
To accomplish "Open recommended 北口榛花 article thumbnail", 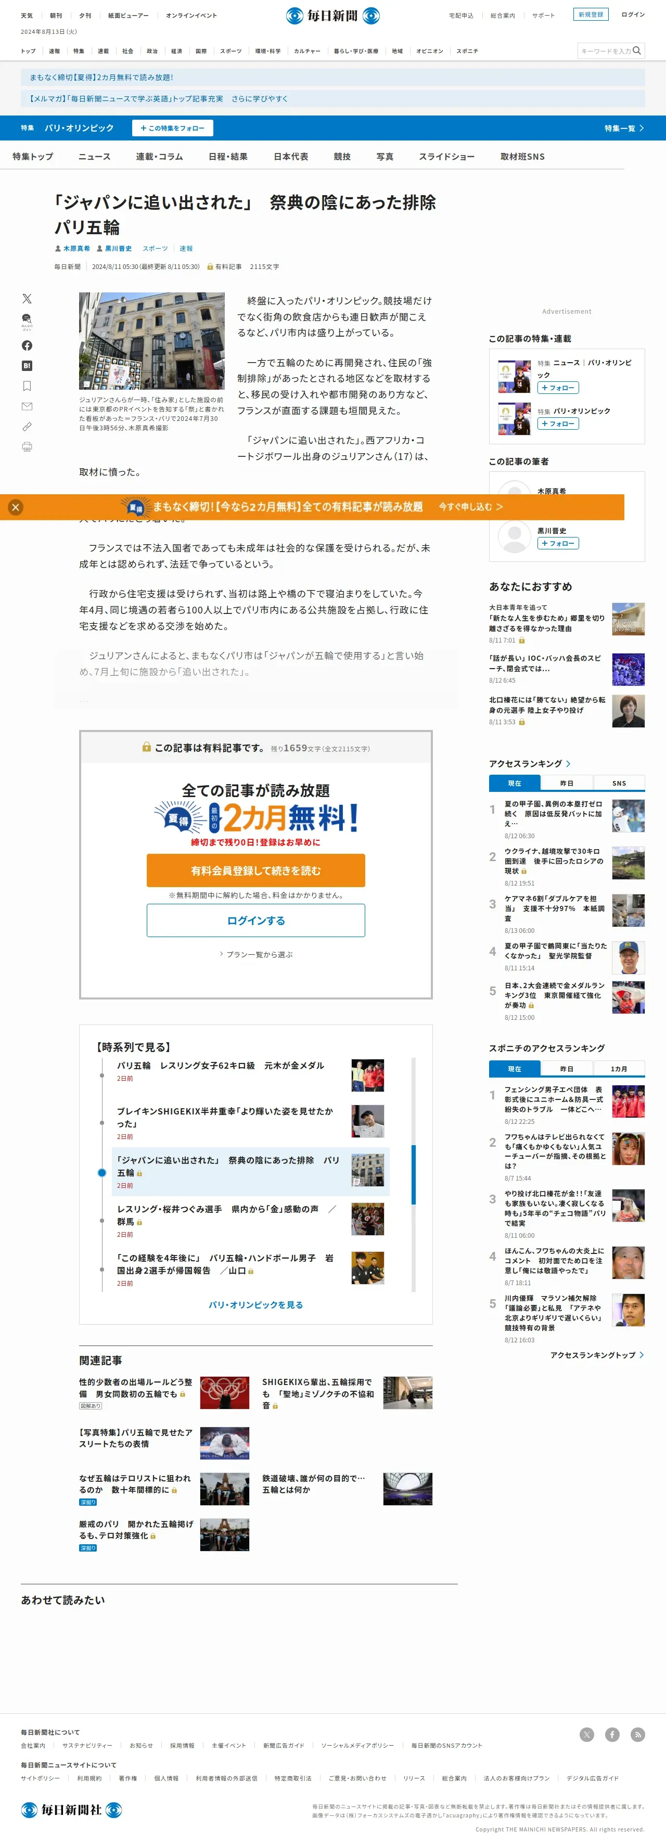I will (x=628, y=711).
